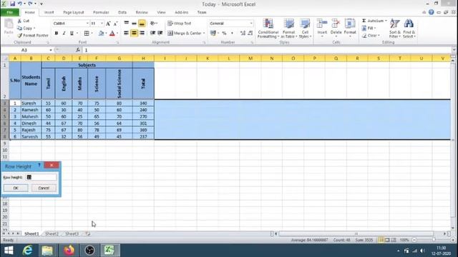Click the Decrease Indent icon
Image resolution: width=458 pixels, height=257 pixels.
tap(152, 34)
